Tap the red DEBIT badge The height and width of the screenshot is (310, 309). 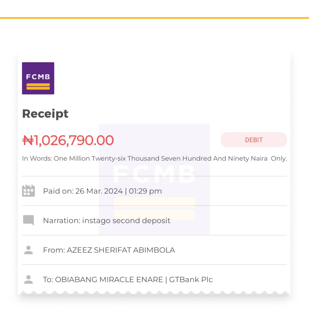(x=254, y=140)
